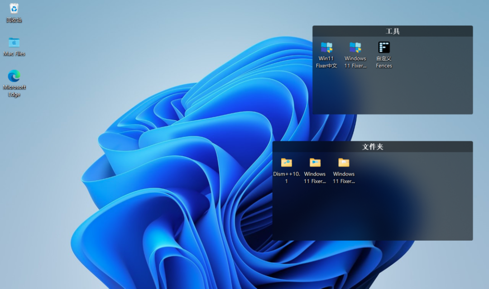Click the 文件夹 fence title bar
Screen dimensions: 489x289
(373, 147)
